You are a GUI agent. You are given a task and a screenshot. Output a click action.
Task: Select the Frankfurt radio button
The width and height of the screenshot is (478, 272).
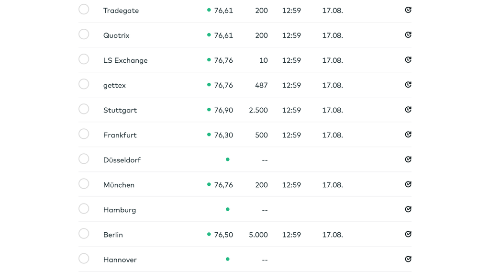click(84, 134)
